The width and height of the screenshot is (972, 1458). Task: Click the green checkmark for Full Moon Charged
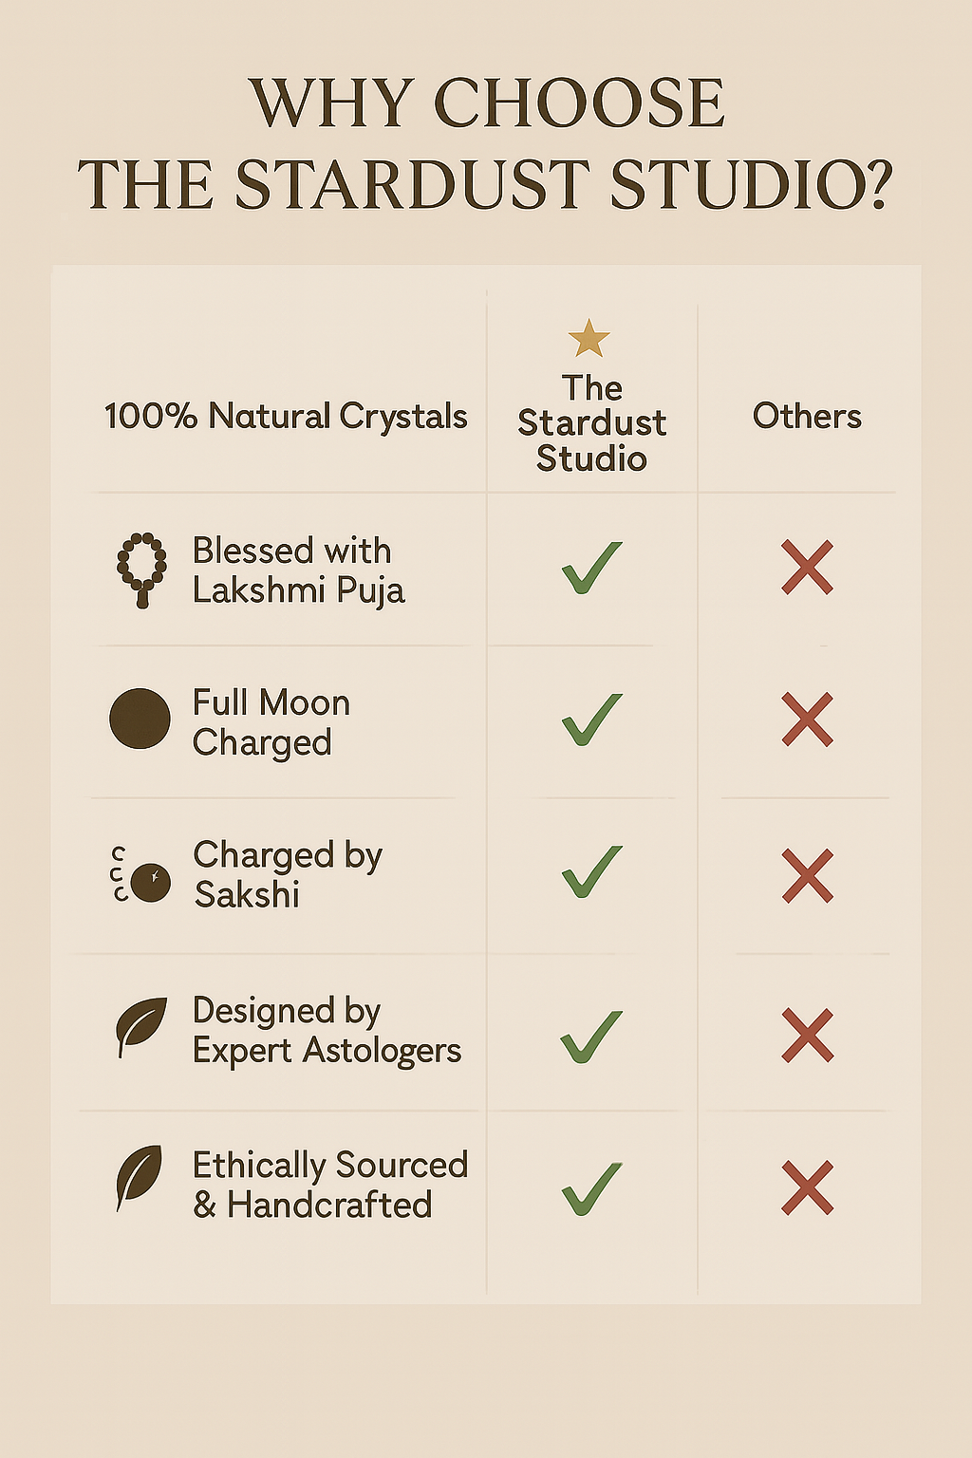point(591,720)
